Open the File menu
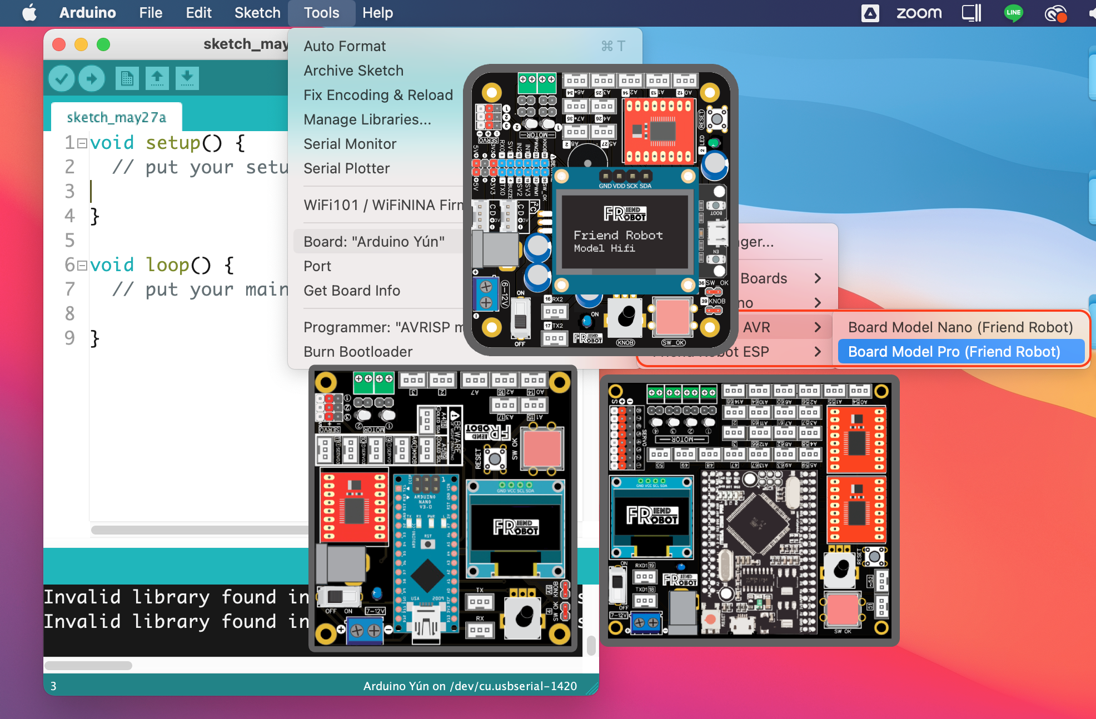Image resolution: width=1096 pixels, height=719 pixels. click(x=151, y=13)
